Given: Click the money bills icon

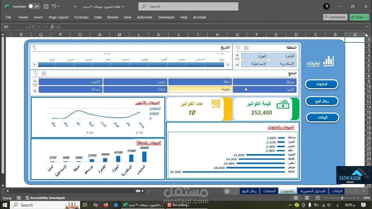Looking at the screenshot, I should click(x=282, y=105).
